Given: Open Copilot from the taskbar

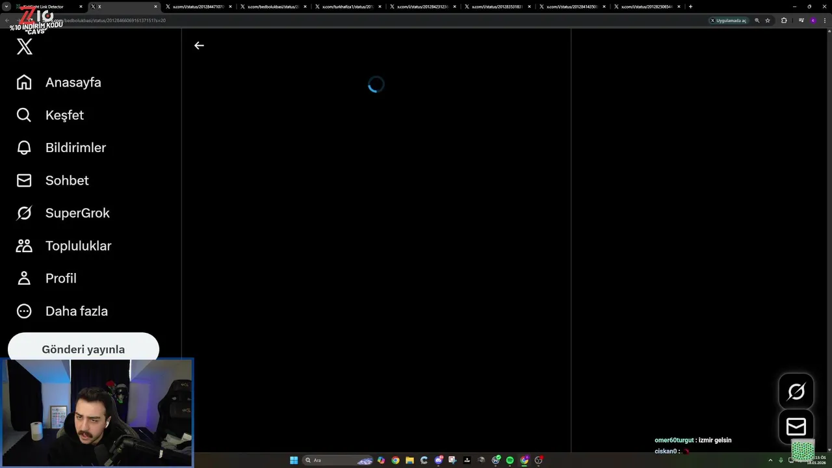Looking at the screenshot, I should click(381, 460).
